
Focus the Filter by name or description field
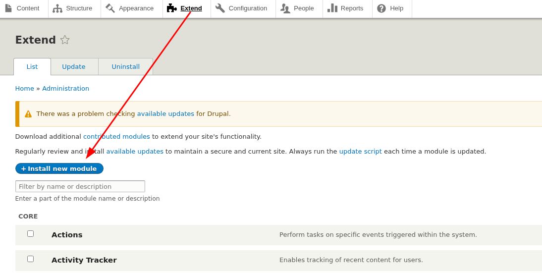(80, 186)
